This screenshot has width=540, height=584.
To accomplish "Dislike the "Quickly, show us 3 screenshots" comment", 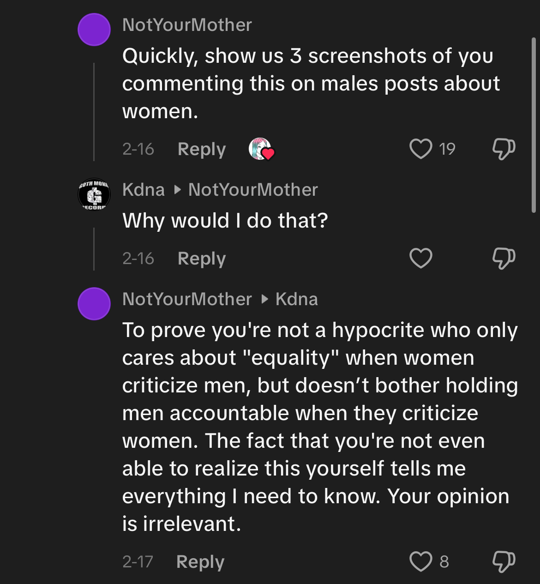I will tap(503, 149).
